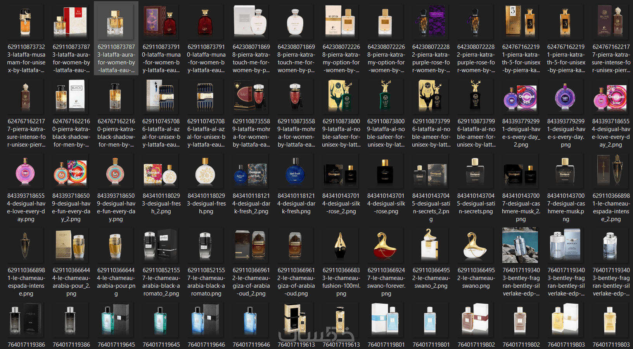Image resolution: width=633 pixels, height=349 pixels.
Task: Select file name 'le-chameau-arabia-black-aromato.png'
Action: point(206,282)
